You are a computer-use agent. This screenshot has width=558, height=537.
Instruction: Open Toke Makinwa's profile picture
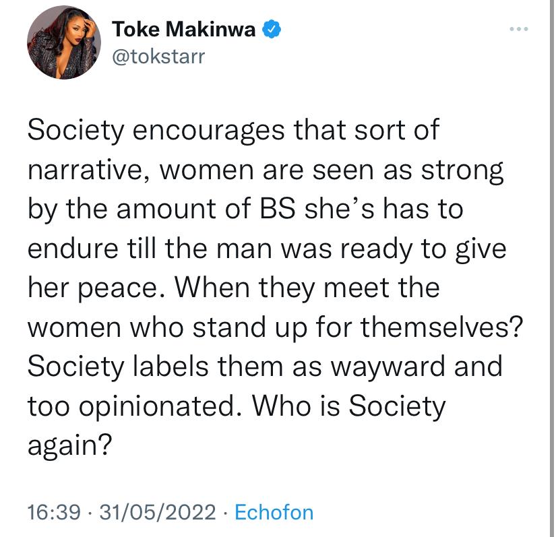coord(64,42)
